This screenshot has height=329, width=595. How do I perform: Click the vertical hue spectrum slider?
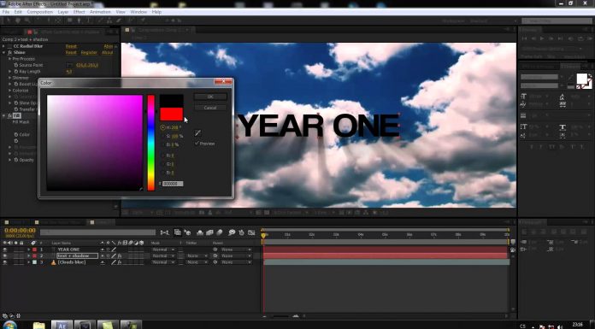(151, 143)
